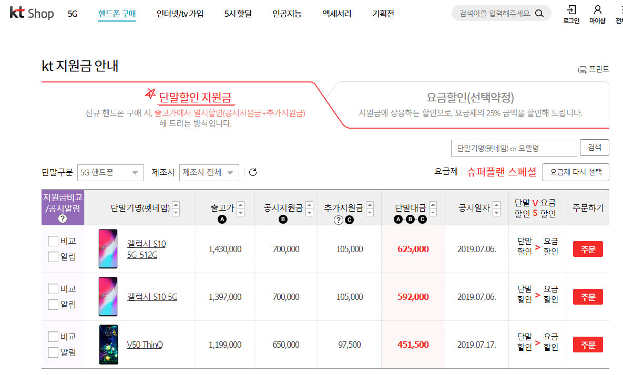The width and height of the screenshot is (623, 375).
Task: Open 갤럭시 S10 5G link
Action: click(152, 297)
